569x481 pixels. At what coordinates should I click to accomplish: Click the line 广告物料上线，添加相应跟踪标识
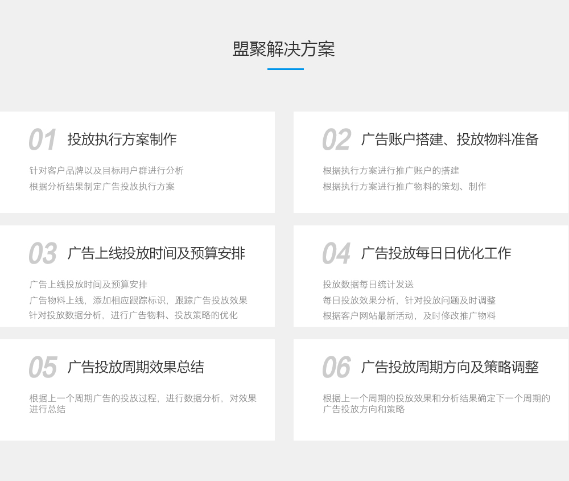[97, 301]
